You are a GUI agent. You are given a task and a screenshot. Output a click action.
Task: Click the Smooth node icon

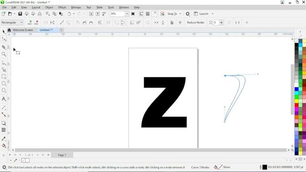pos(84,22)
